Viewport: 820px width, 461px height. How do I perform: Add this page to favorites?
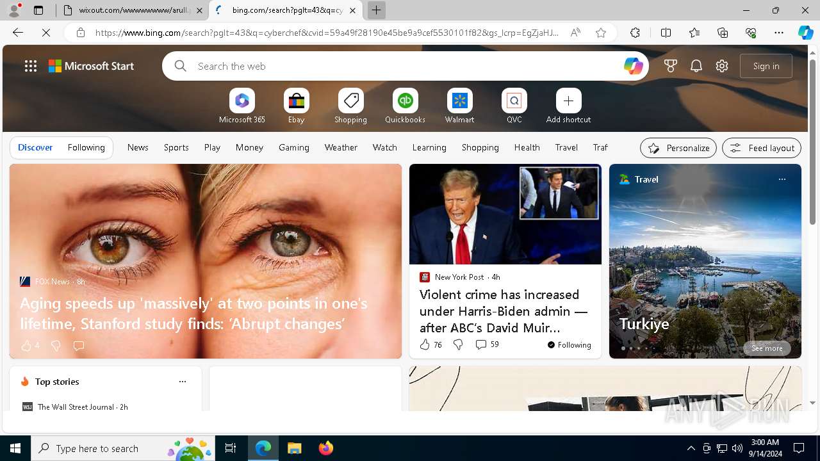pos(600,33)
